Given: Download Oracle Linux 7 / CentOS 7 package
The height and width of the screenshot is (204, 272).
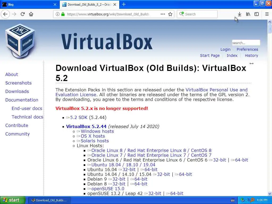Looking at the screenshot, I should coord(151,155).
